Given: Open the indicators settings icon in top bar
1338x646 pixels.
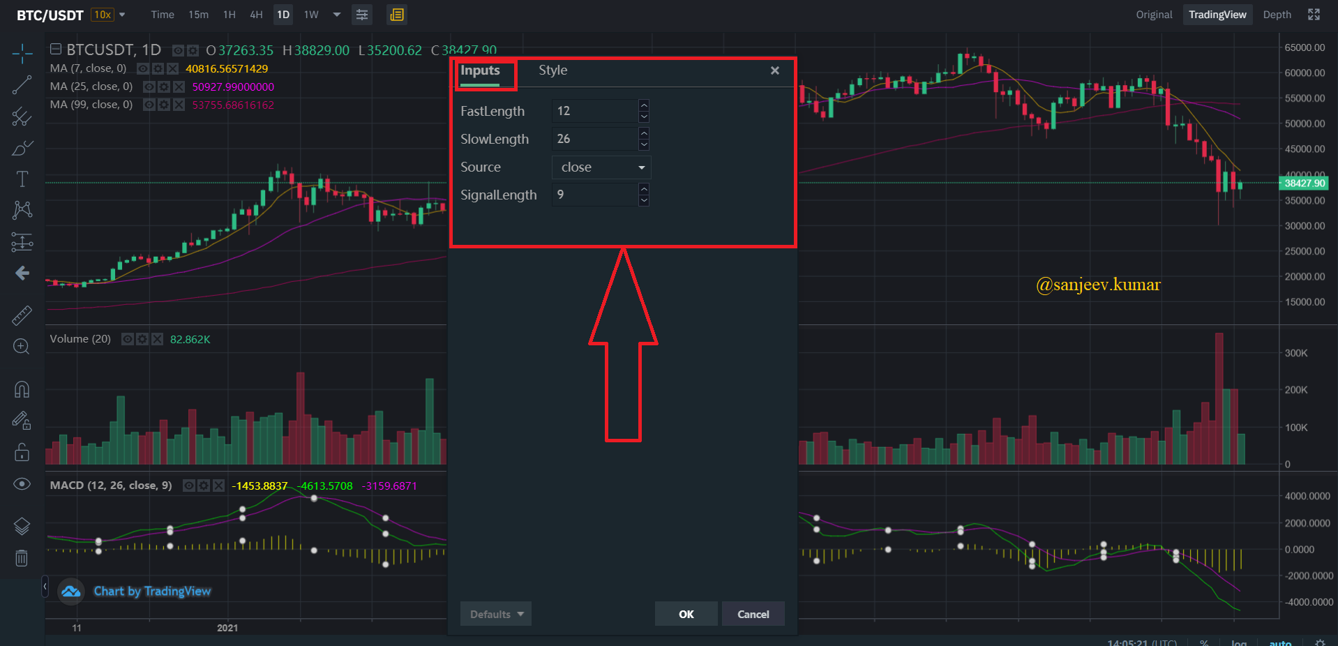Looking at the screenshot, I should [362, 15].
